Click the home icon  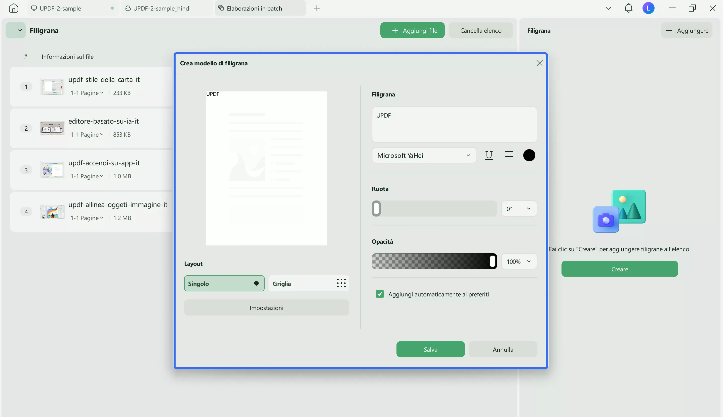point(14,8)
